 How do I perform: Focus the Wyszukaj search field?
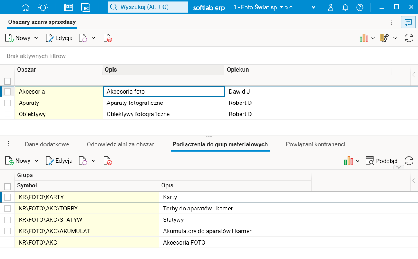click(148, 7)
